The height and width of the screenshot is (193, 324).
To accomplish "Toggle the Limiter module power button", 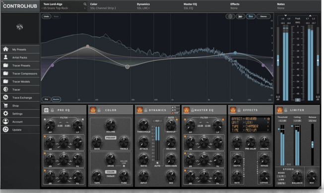I will [x=280, y=110].
